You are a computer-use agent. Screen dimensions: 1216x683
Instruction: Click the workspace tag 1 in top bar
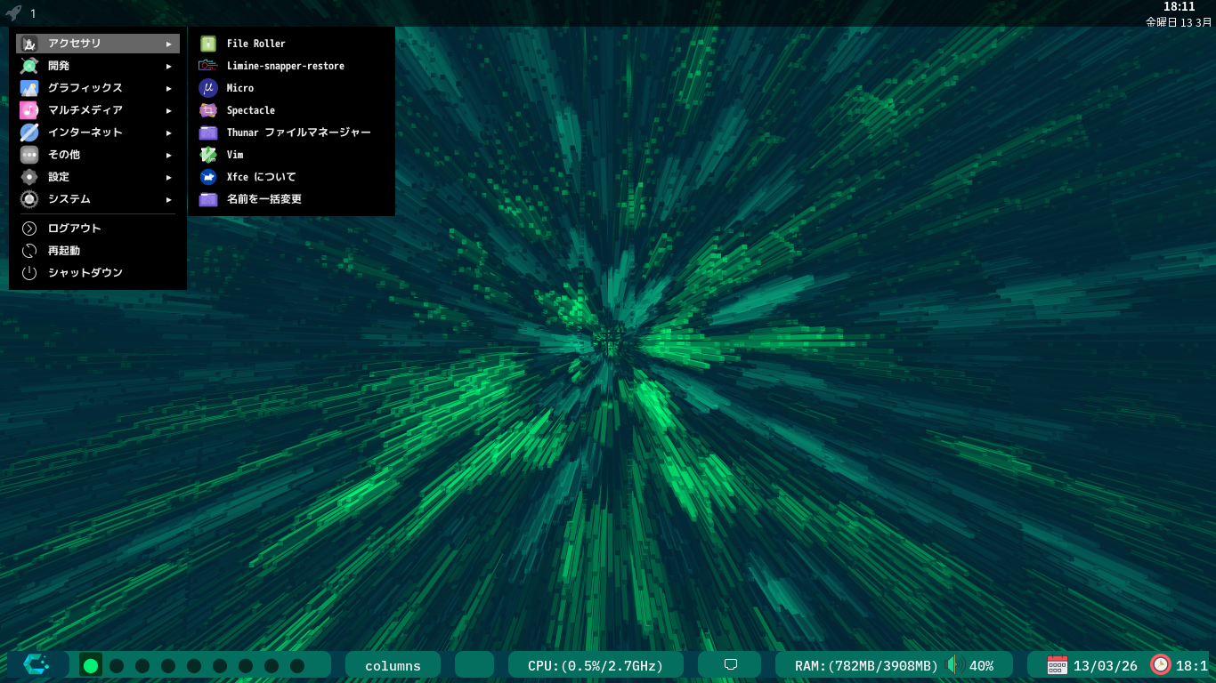(x=33, y=13)
